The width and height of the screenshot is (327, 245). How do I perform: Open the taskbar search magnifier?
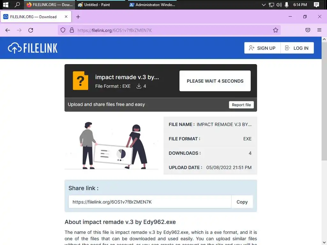click(x=17, y=4)
